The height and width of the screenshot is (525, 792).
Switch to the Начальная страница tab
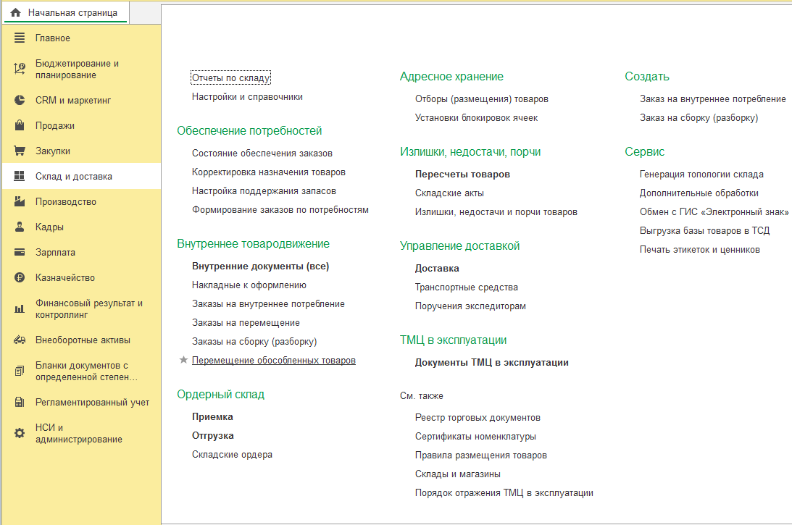tap(72, 12)
